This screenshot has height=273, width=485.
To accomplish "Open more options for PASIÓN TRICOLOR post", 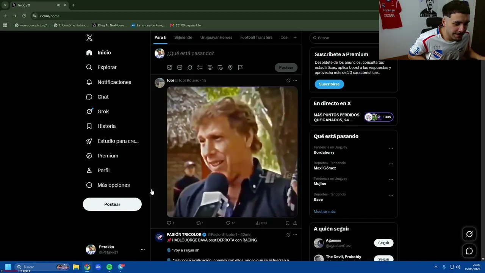I will (295, 235).
